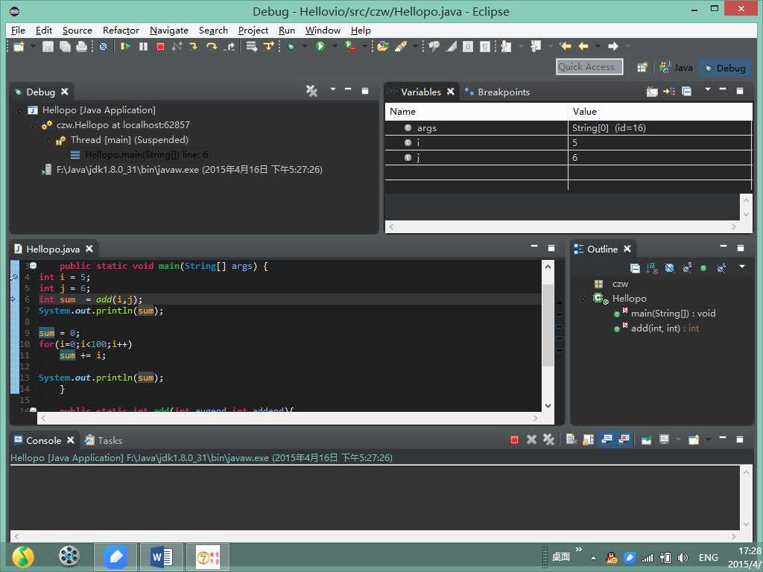The width and height of the screenshot is (763, 572).
Task: Click the Disconnect icon in the main toolbar
Action: click(x=177, y=47)
